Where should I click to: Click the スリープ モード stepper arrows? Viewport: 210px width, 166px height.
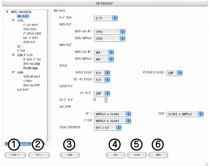pyautogui.click(x=106, y=100)
